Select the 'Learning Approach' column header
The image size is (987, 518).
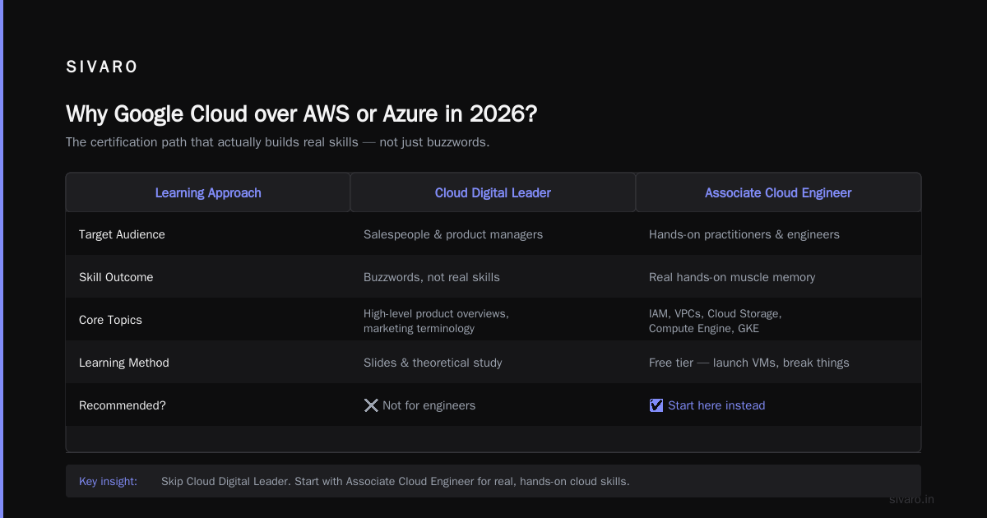pyautogui.click(x=208, y=192)
